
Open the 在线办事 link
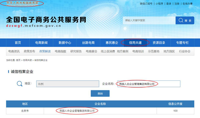click(187, 4)
